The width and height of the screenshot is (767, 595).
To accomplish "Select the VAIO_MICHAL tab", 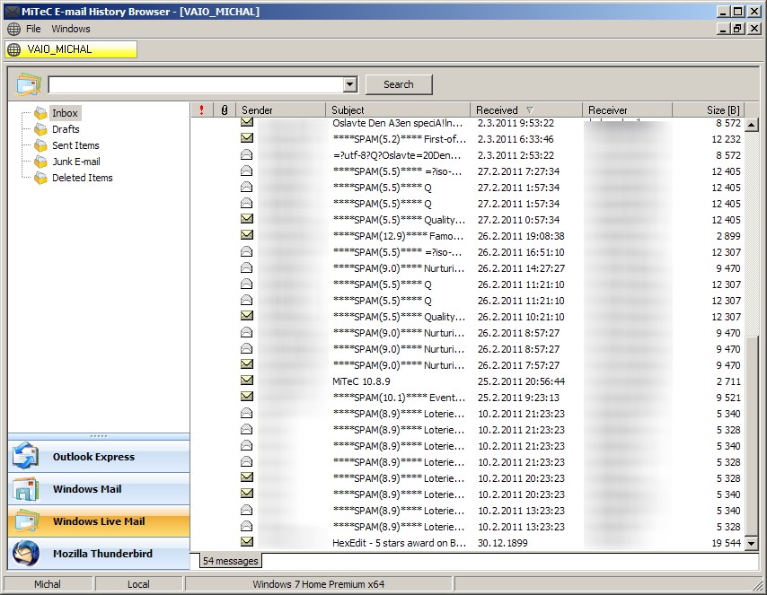I will (71, 49).
